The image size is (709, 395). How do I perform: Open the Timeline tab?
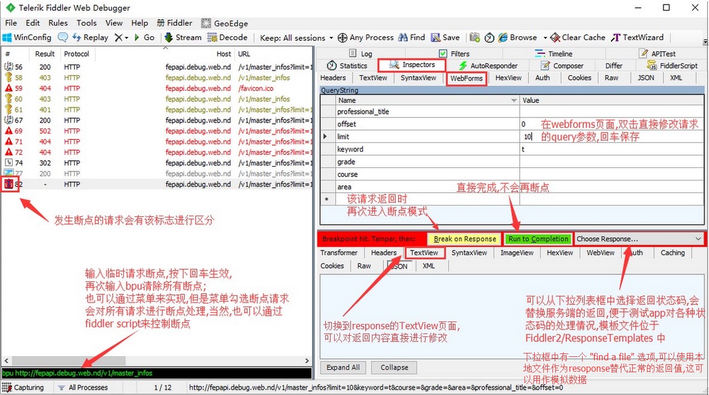pyautogui.click(x=554, y=54)
